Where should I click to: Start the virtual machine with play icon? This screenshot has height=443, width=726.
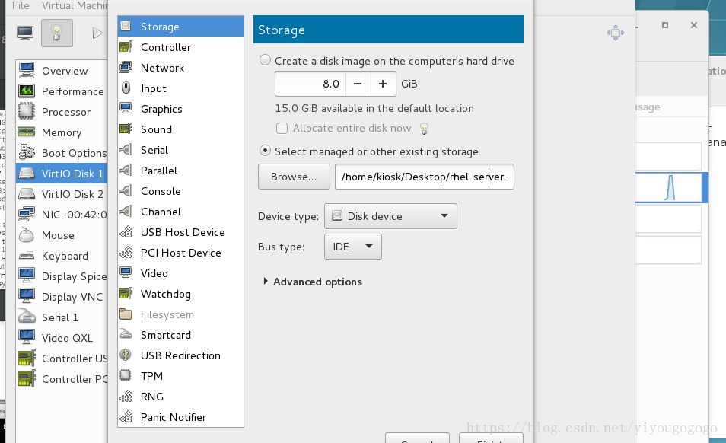click(97, 33)
